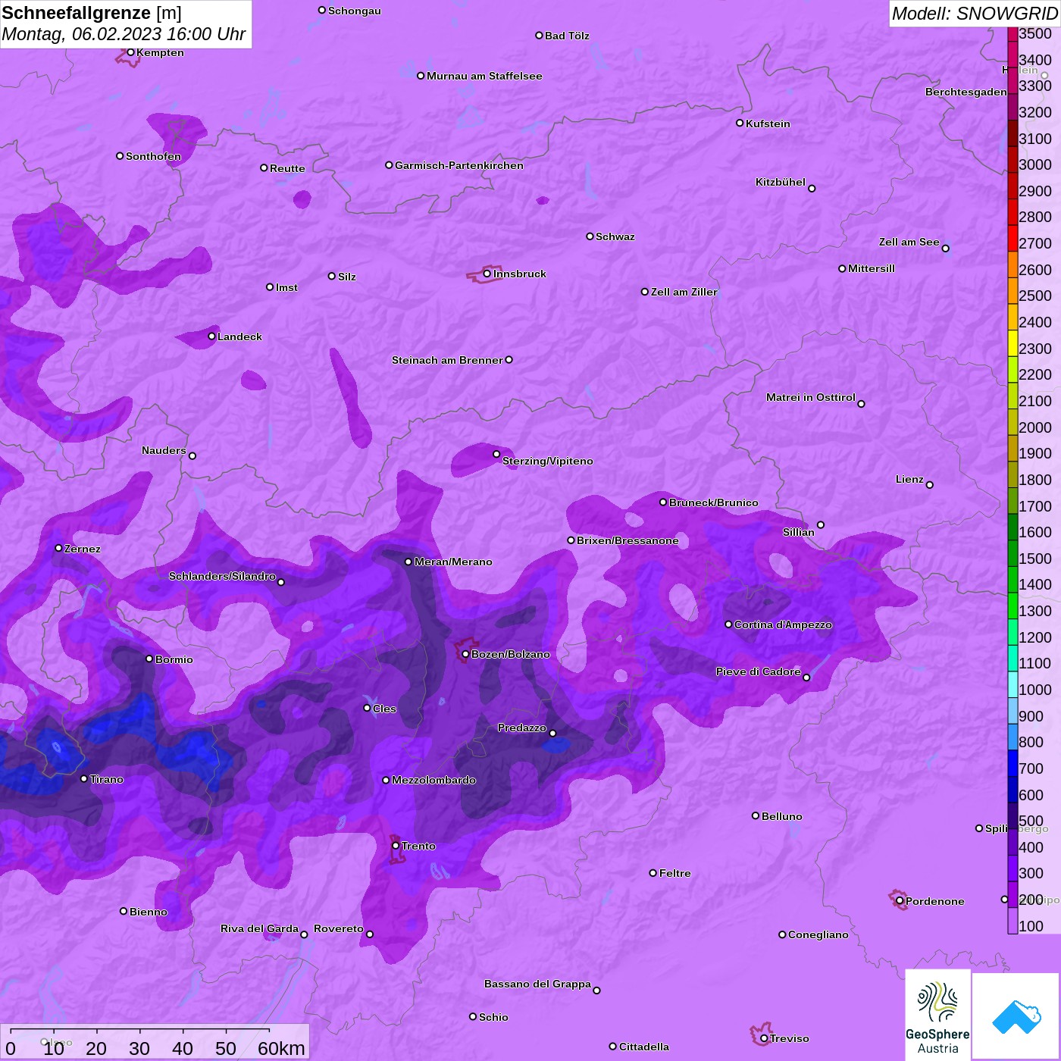The height and width of the screenshot is (1061, 1061).
Task: Click the Lienz location dot
Action: pos(930,485)
